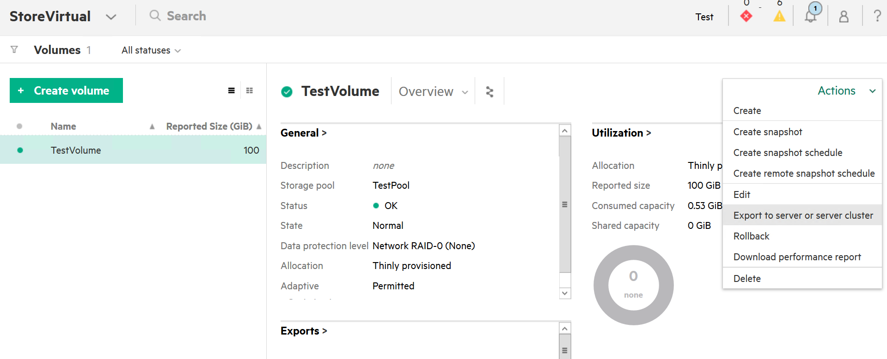This screenshot has height=359, width=887.
Task: Sort by the status dot column header
Action: 19,126
